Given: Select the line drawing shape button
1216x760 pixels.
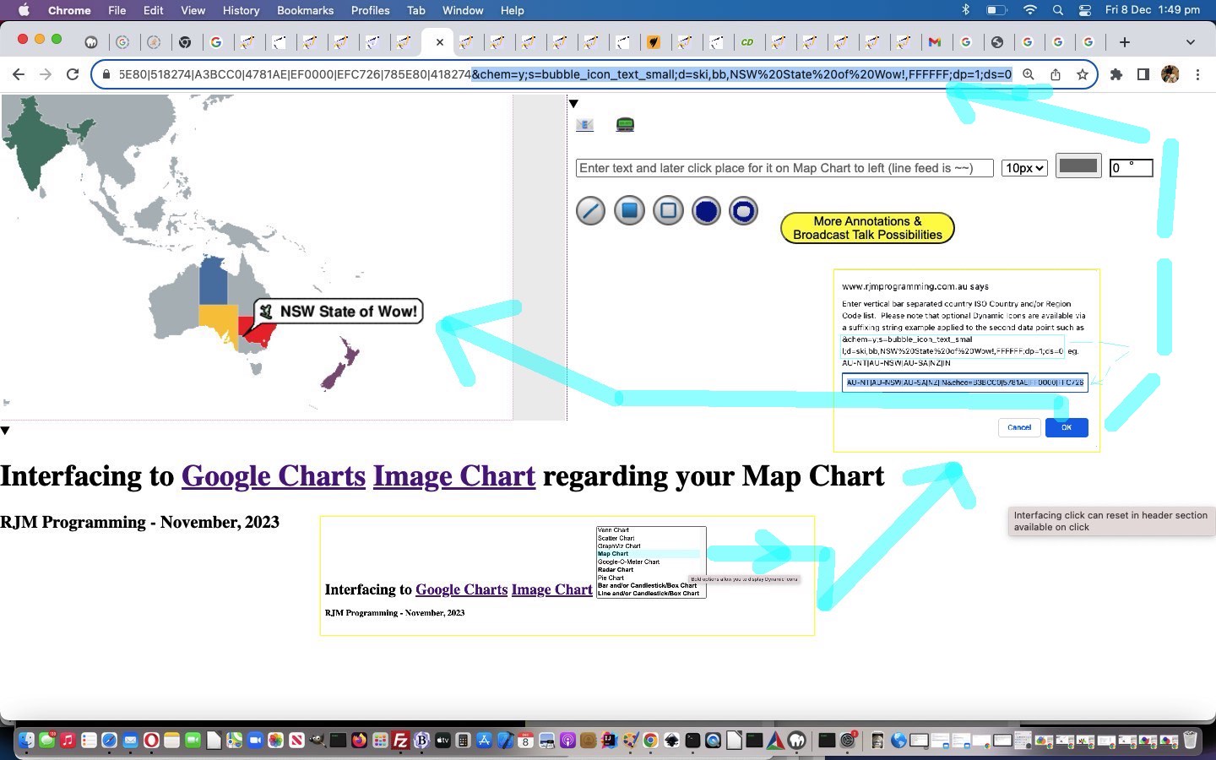Looking at the screenshot, I should click(590, 211).
